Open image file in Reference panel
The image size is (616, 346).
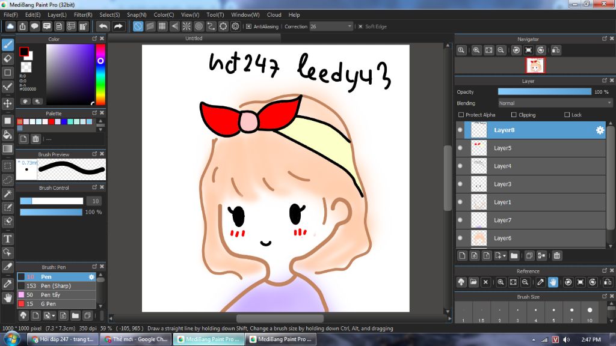click(x=473, y=282)
